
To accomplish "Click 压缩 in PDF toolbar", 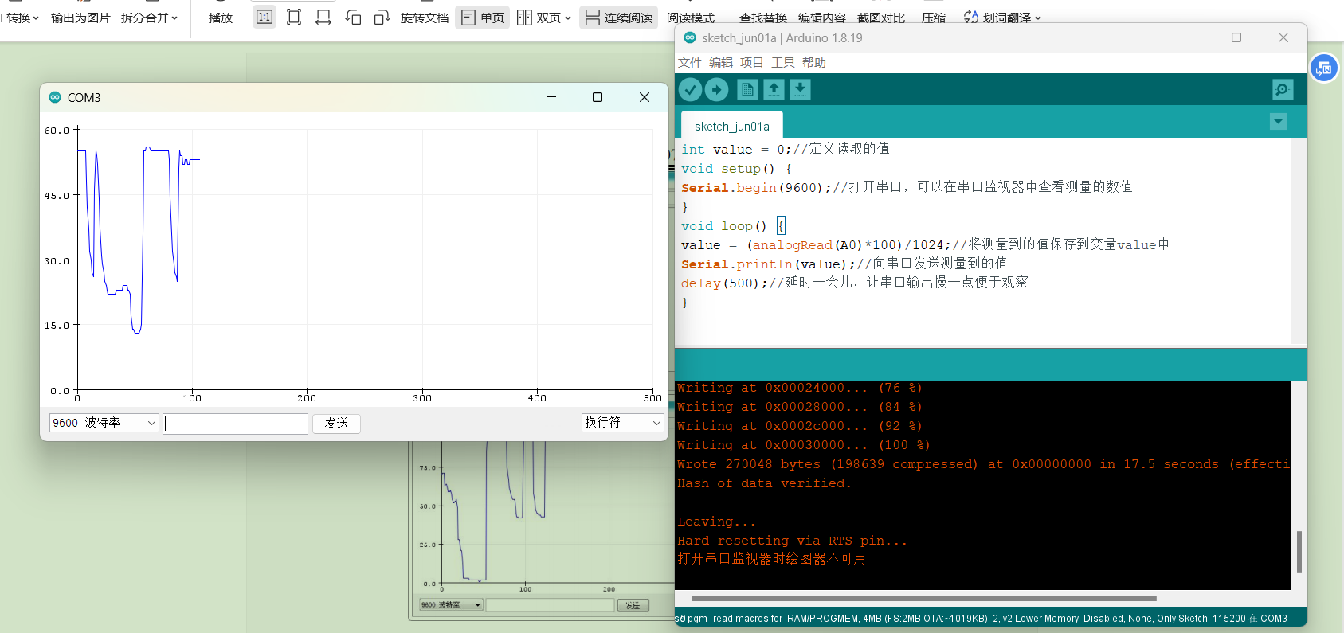I will point(934,18).
